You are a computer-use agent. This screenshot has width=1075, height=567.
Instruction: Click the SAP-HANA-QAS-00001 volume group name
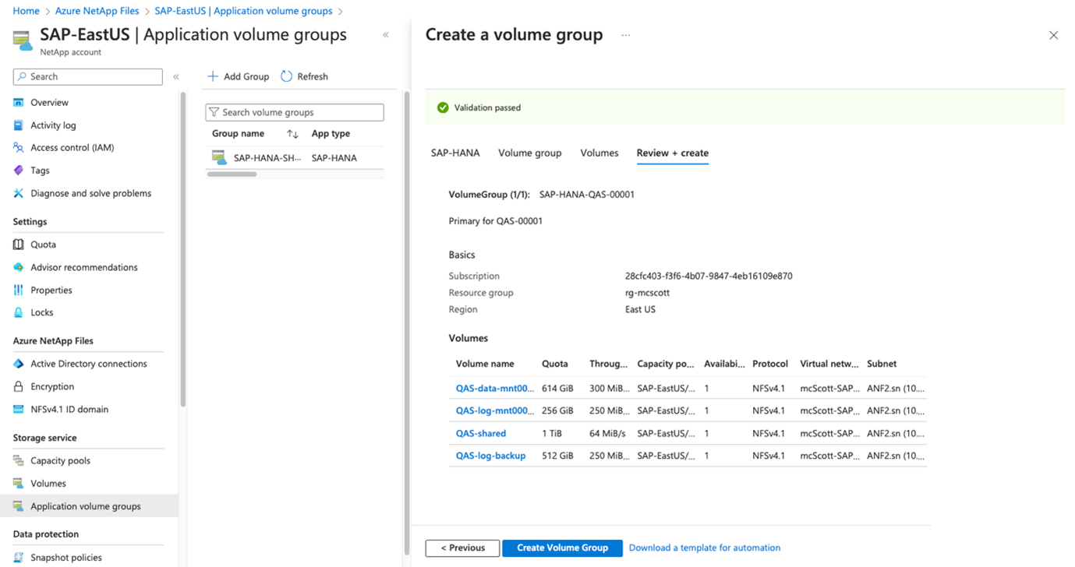click(587, 195)
